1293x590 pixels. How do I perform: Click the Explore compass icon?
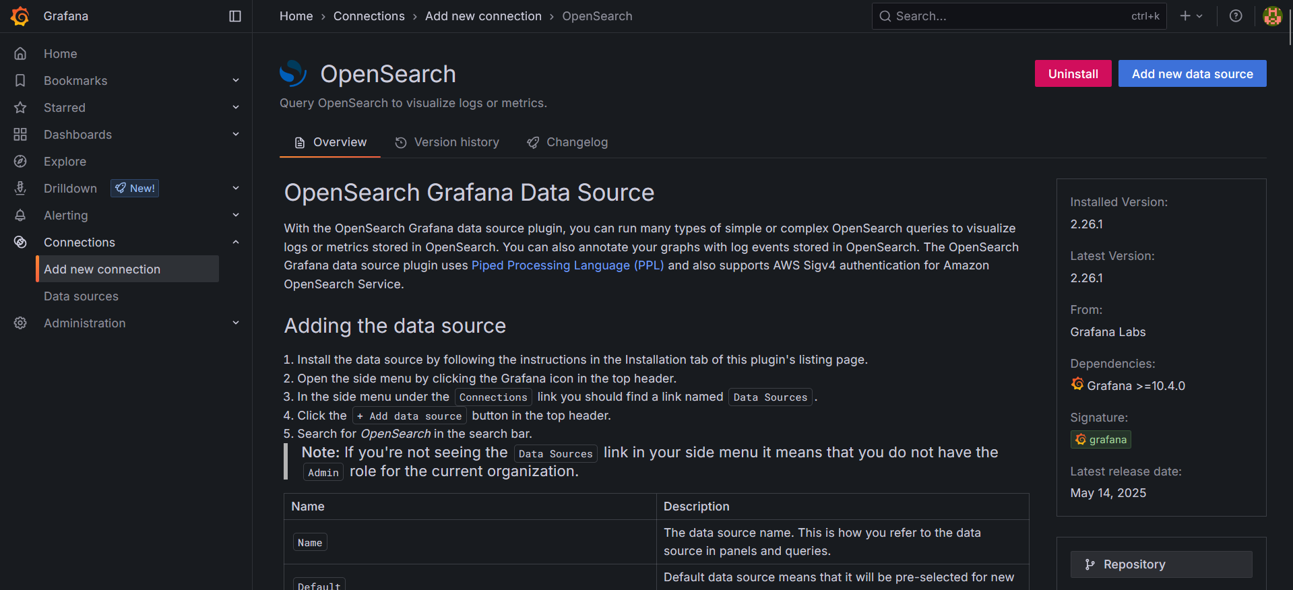pos(20,162)
